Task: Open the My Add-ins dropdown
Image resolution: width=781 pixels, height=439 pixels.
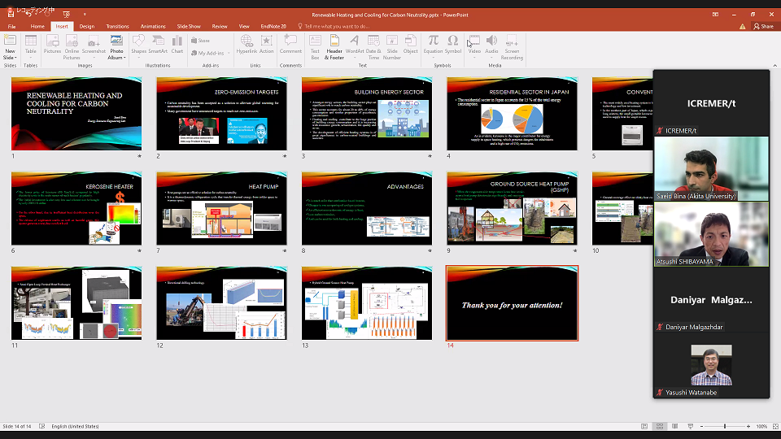Action: point(229,54)
